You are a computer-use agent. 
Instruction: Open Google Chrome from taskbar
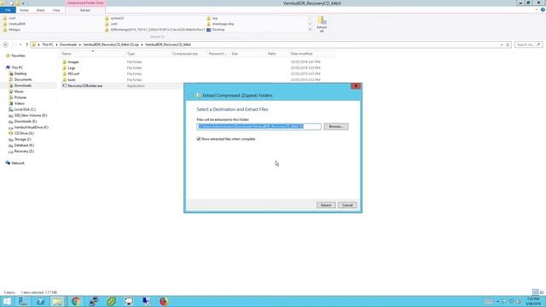(x=76, y=301)
